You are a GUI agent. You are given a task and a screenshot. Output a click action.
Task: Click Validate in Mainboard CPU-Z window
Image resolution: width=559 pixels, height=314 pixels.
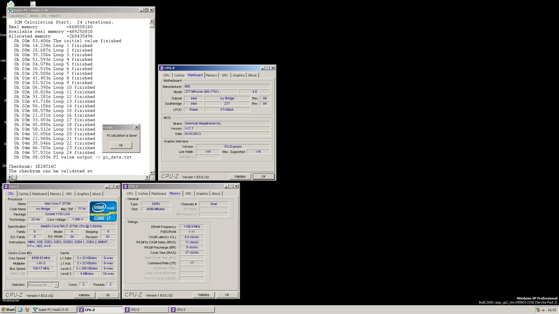point(240,176)
